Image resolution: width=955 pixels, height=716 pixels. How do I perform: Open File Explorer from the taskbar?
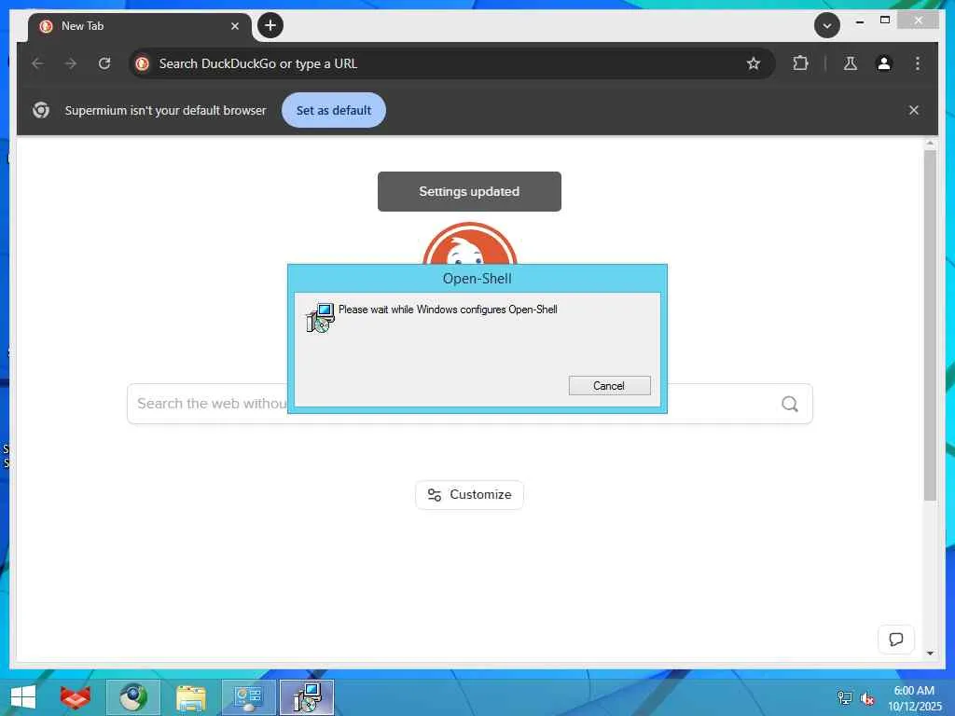point(190,697)
